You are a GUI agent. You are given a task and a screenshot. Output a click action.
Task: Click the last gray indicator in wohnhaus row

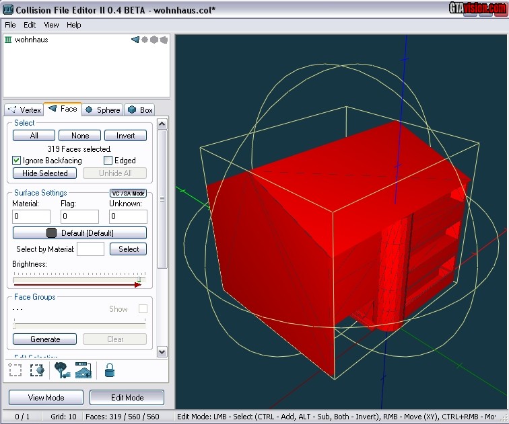tap(164, 40)
